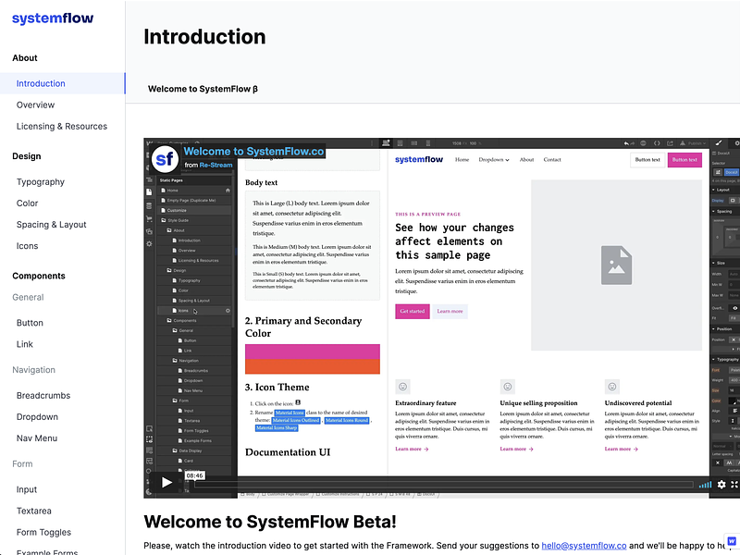The width and height of the screenshot is (740, 555).
Task: Open the video settings gear
Action: click(721, 484)
